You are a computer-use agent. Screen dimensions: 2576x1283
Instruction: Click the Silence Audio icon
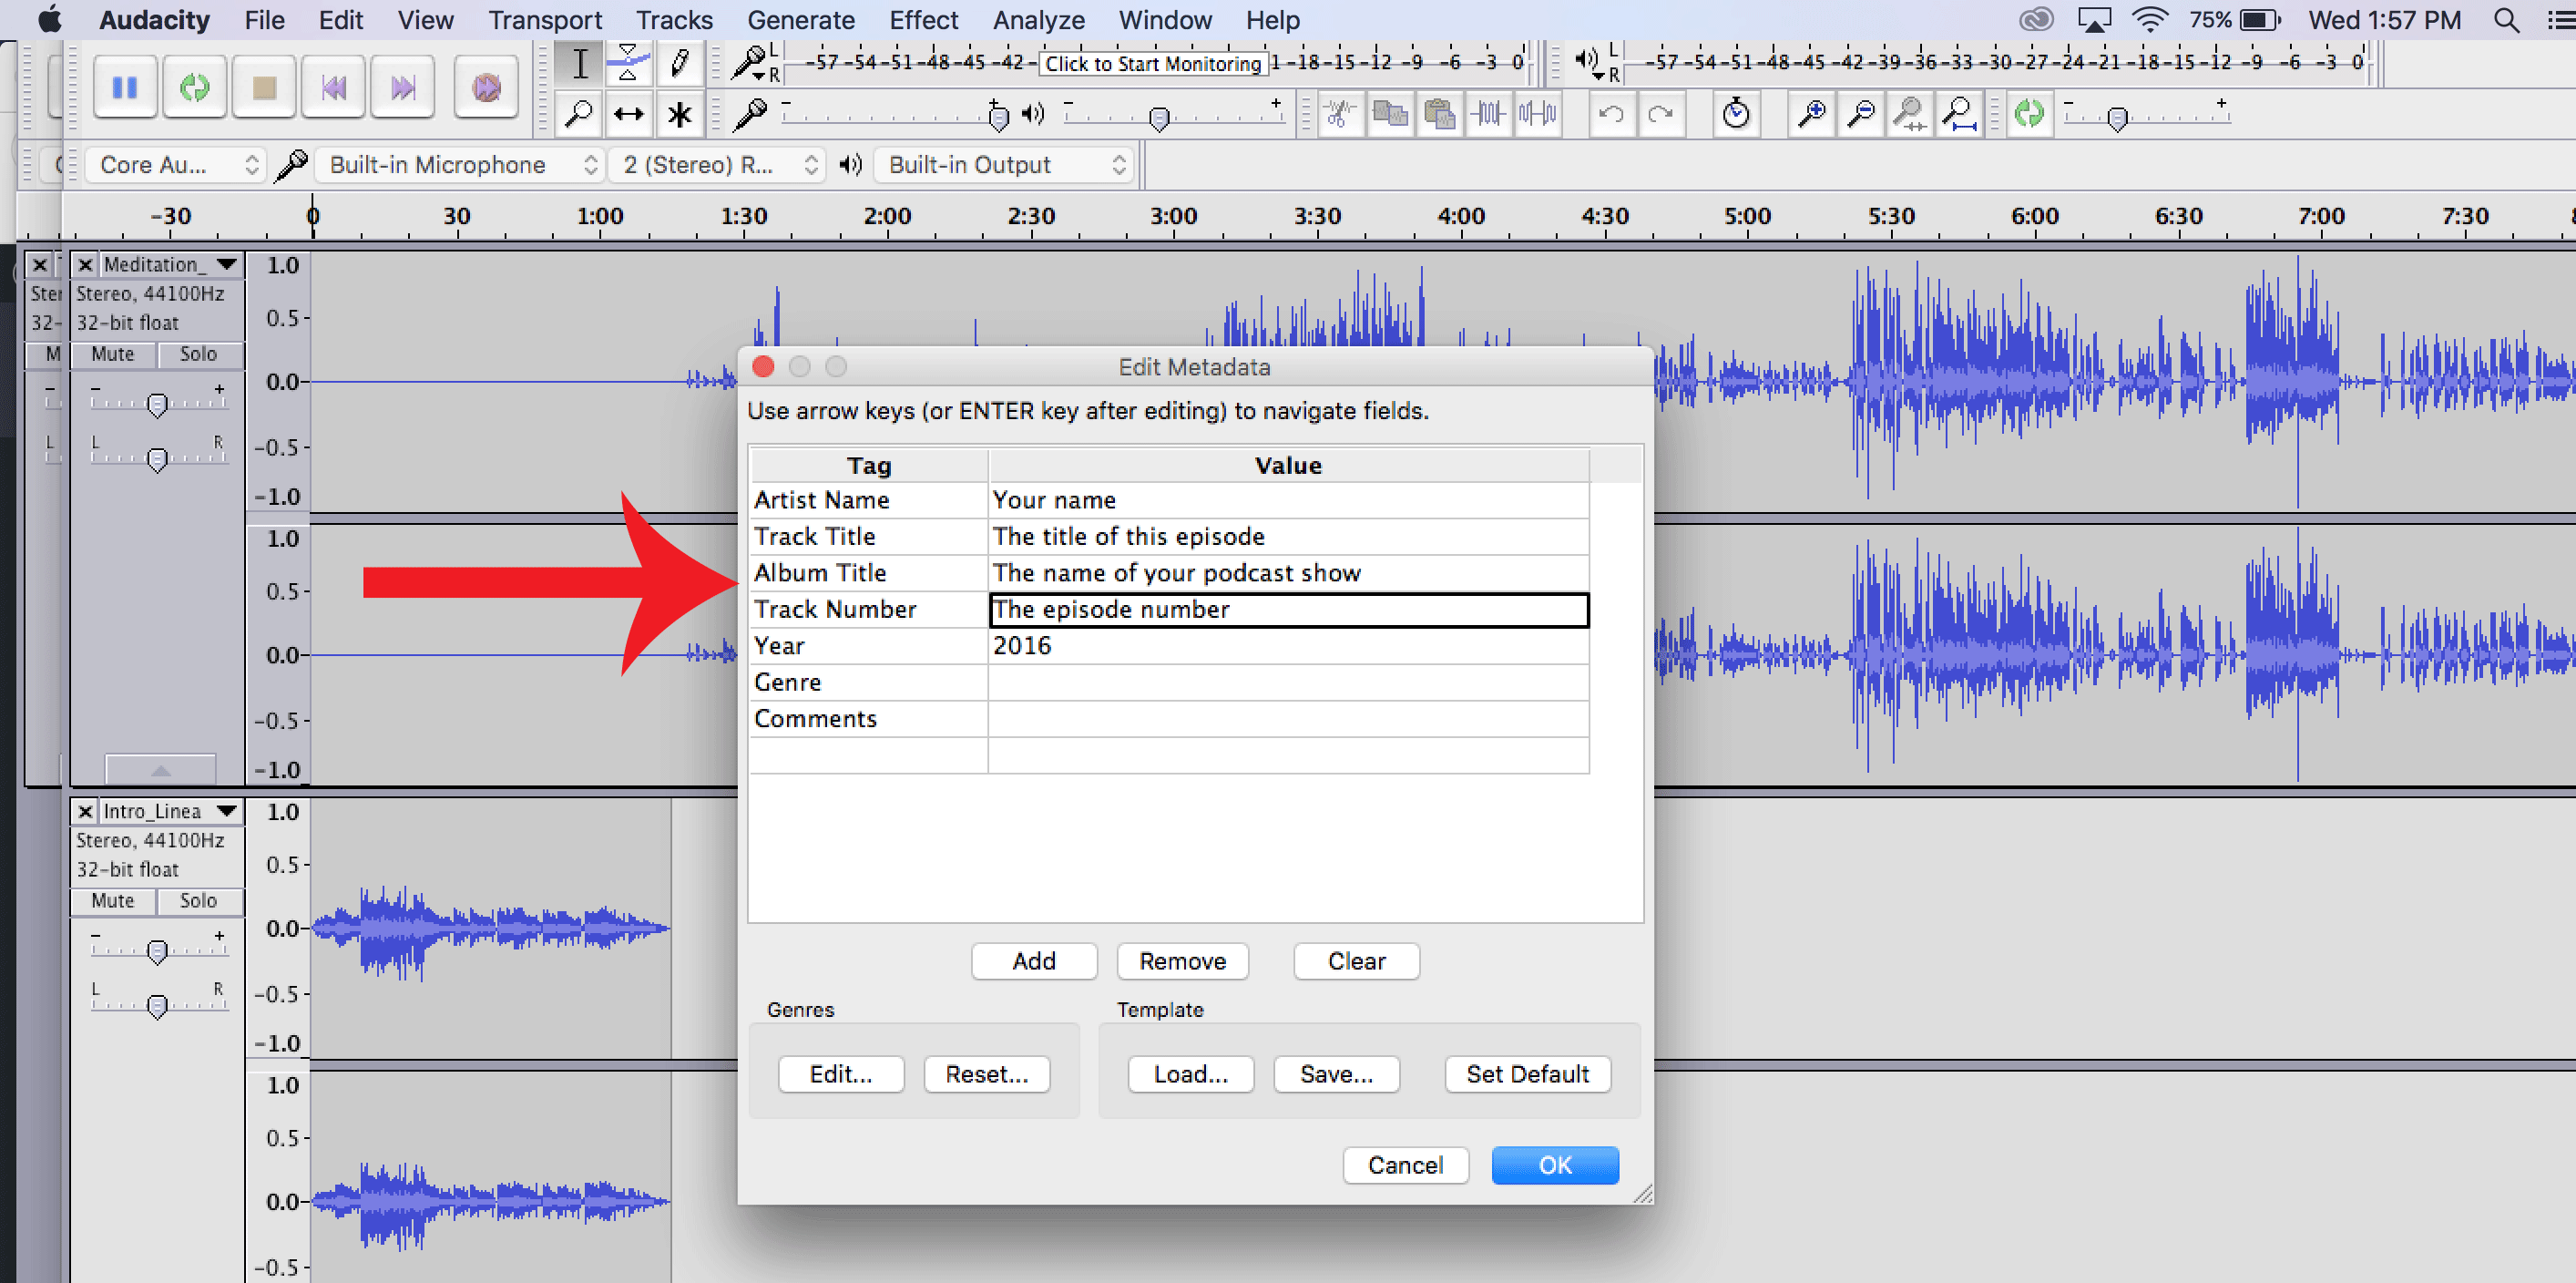[1537, 114]
